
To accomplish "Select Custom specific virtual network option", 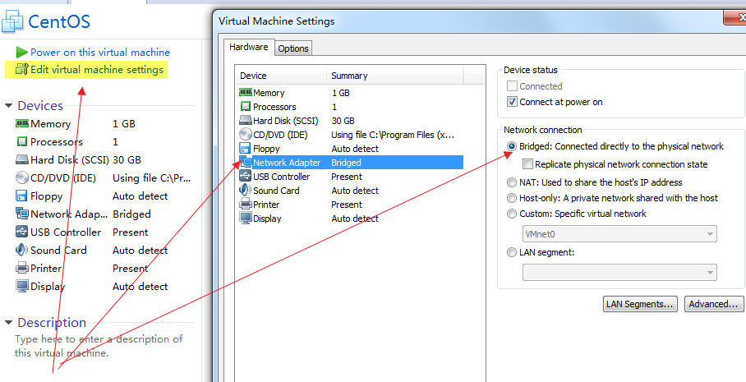I will tap(512, 214).
